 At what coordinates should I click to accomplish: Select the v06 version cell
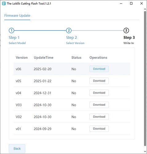point(18,69)
